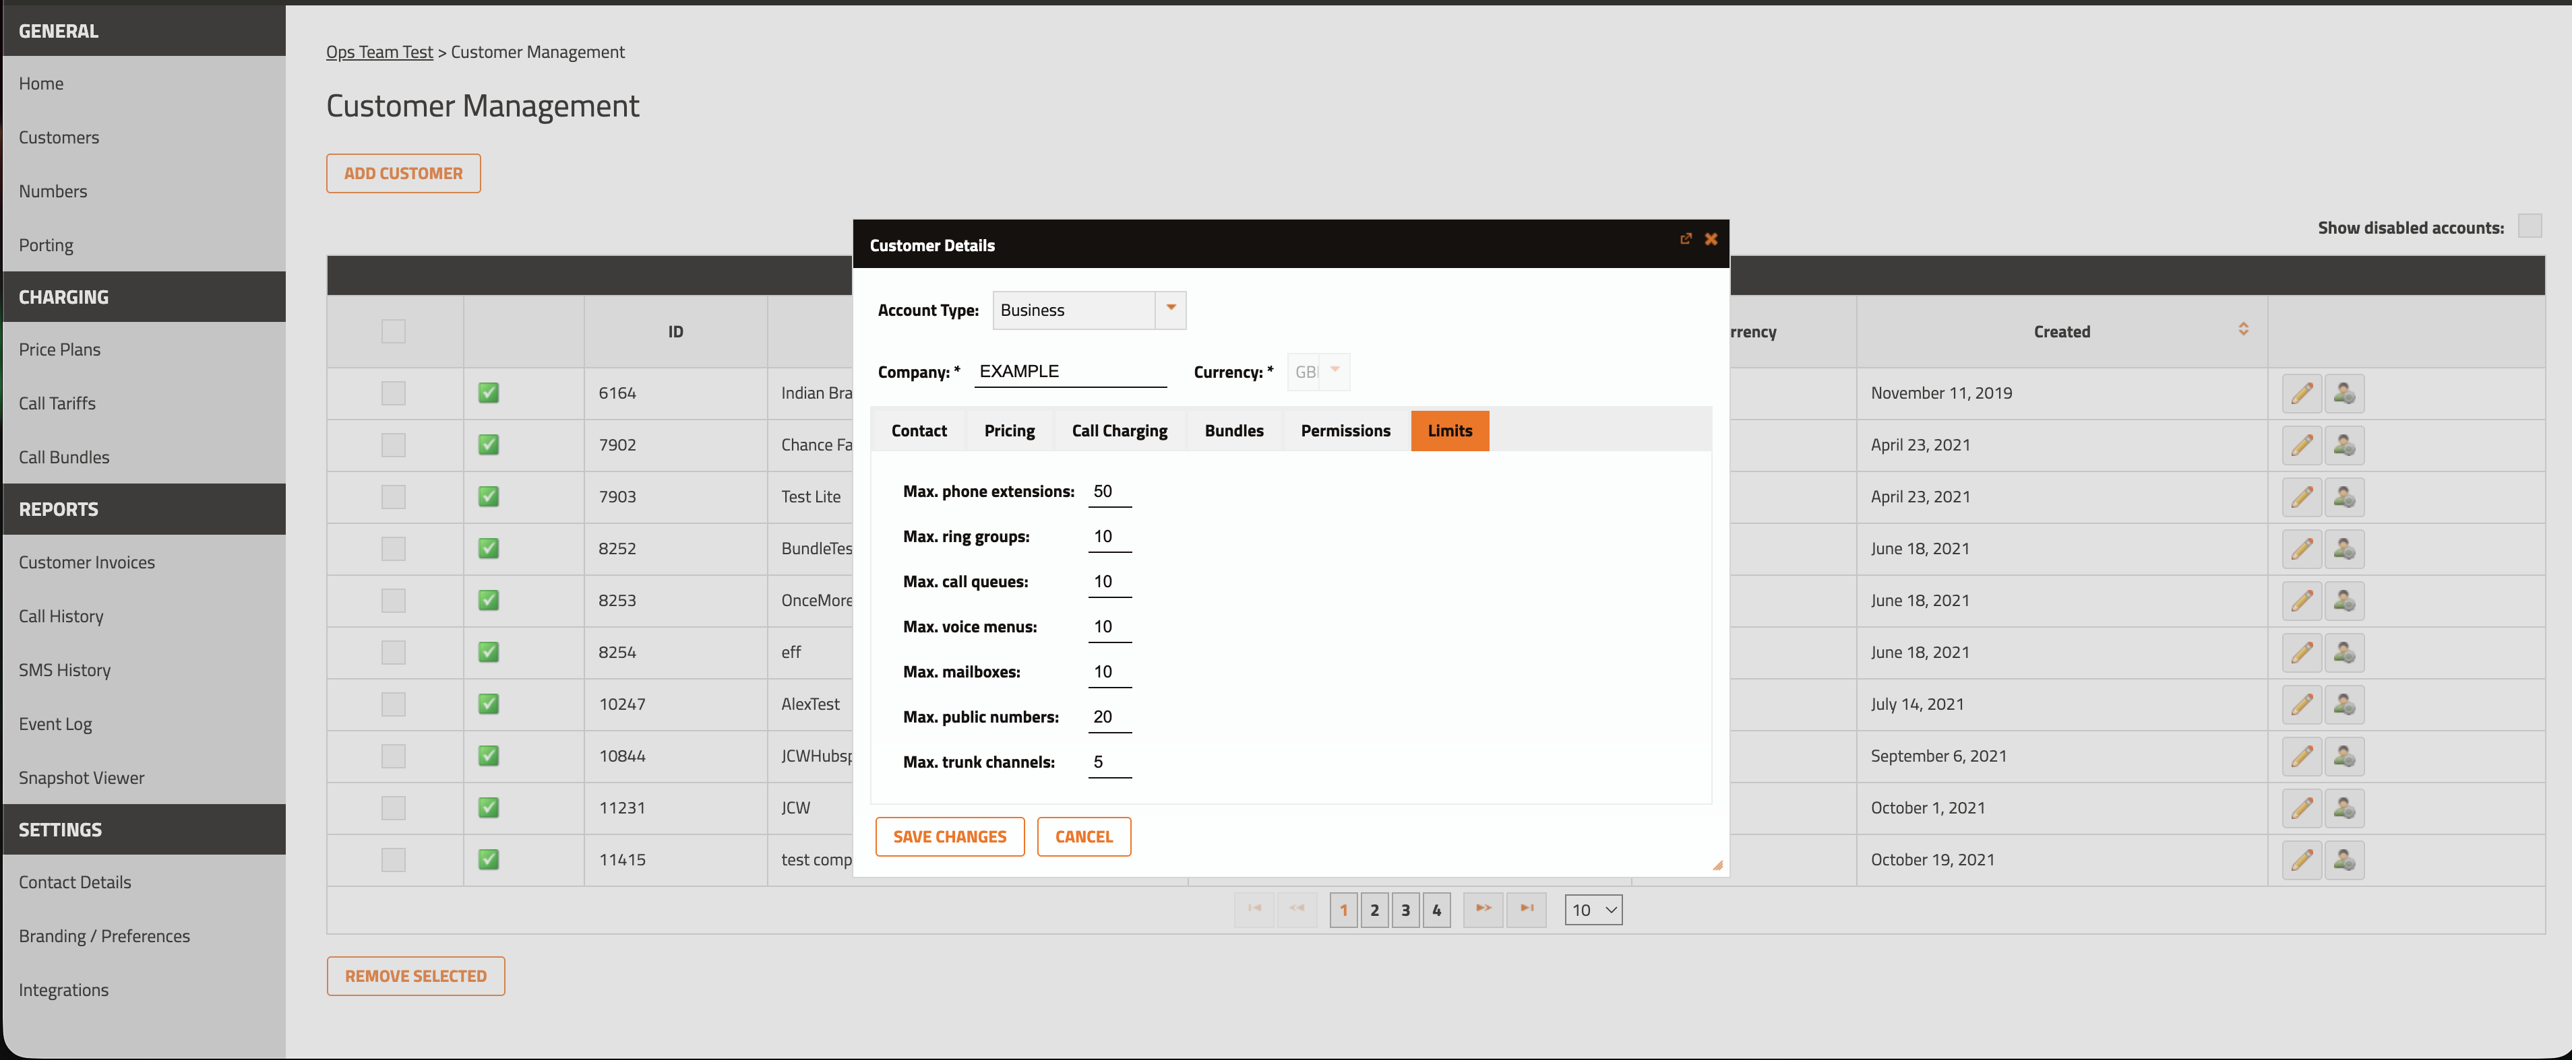Go to page 4 of table

click(1436, 909)
